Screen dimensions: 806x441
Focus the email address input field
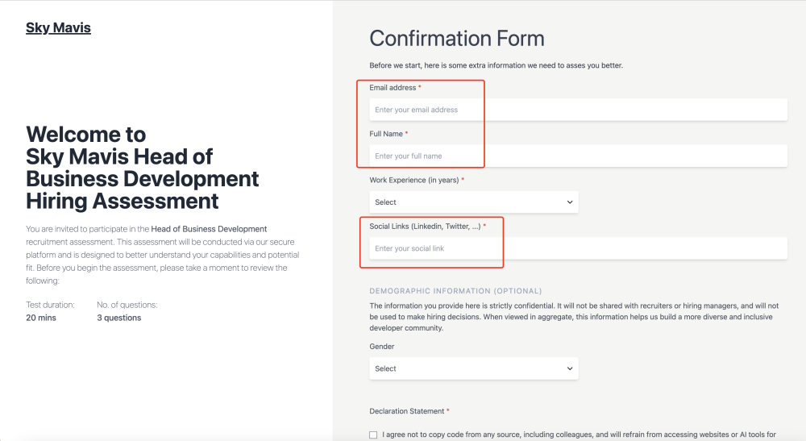(x=578, y=110)
